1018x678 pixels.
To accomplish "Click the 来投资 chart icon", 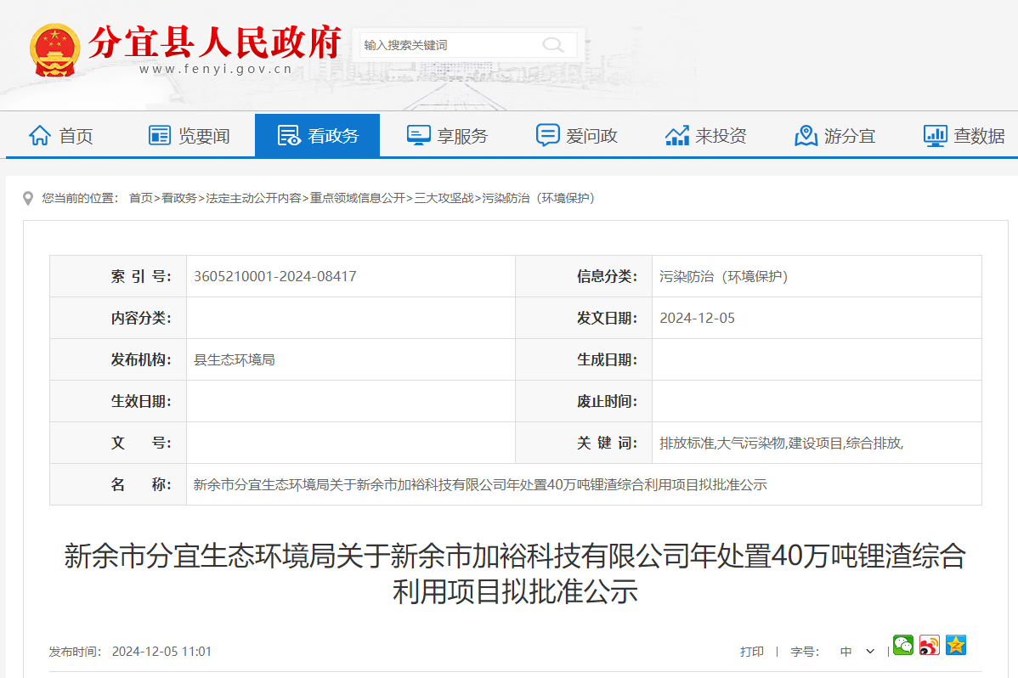I will 676,134.
